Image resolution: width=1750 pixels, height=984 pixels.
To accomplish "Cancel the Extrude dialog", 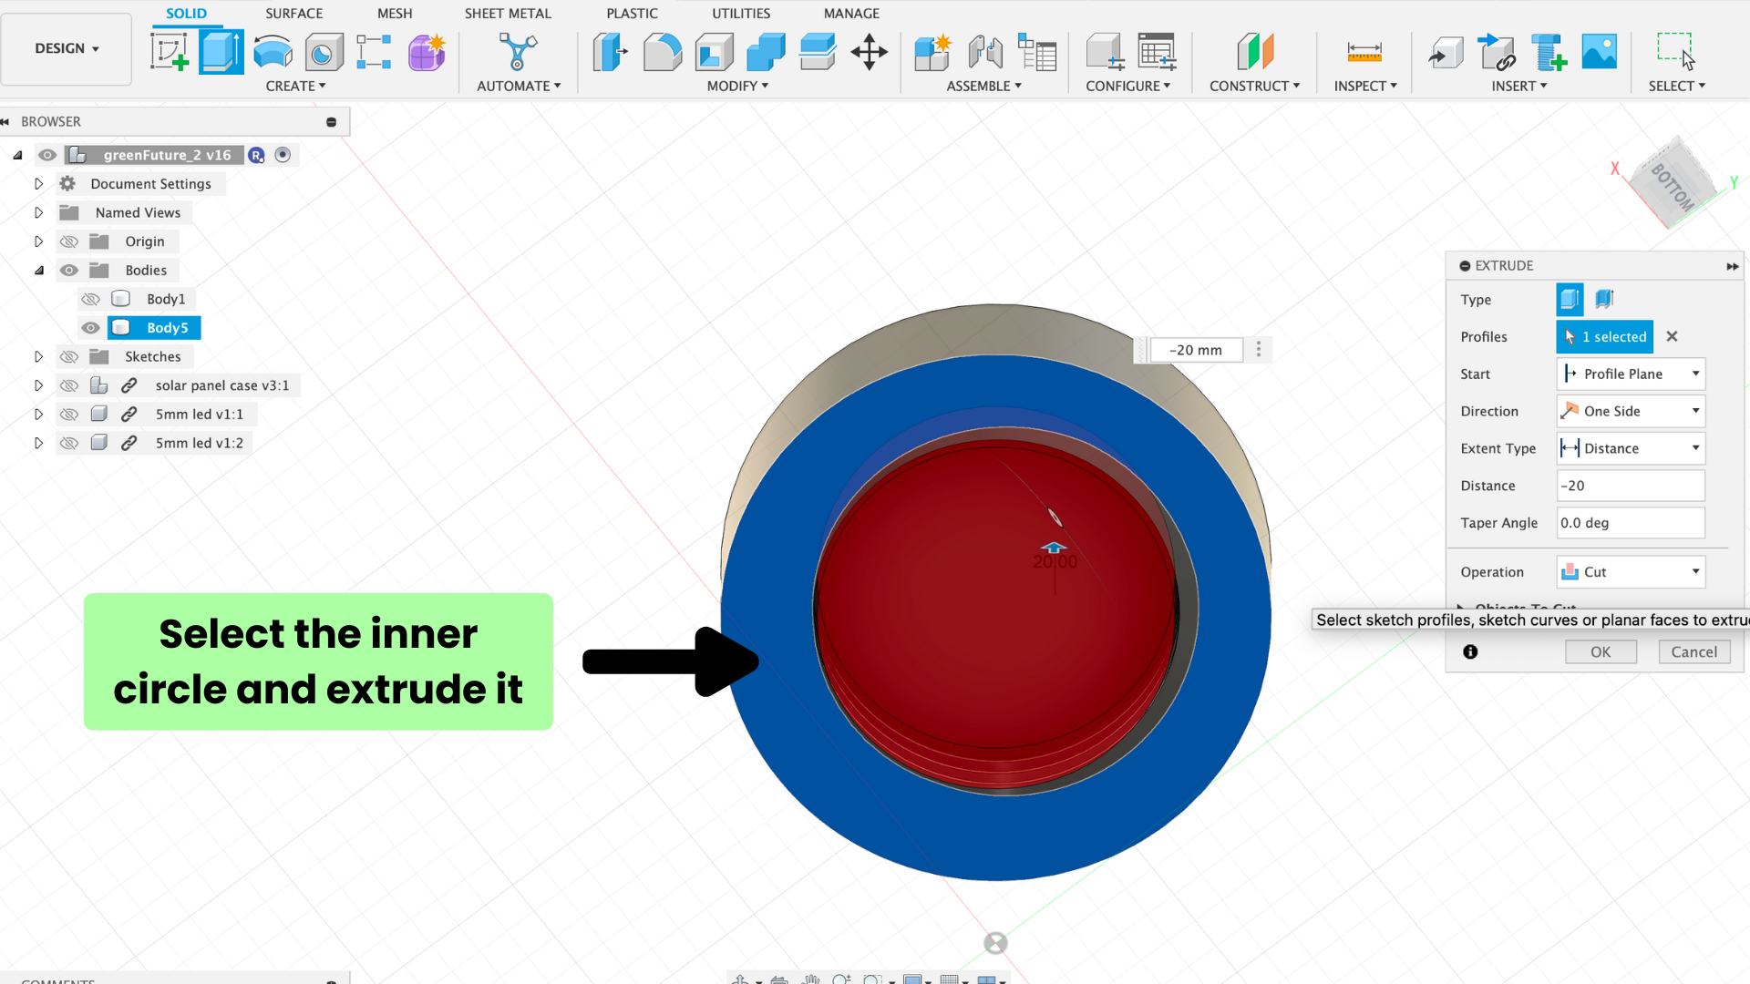I will click(1694, 651).
